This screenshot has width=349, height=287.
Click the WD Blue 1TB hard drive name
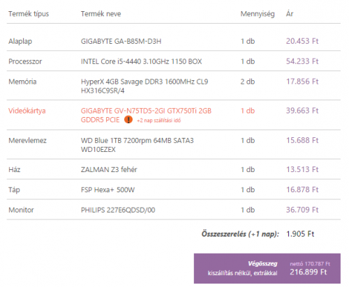(x=137, y=145)
